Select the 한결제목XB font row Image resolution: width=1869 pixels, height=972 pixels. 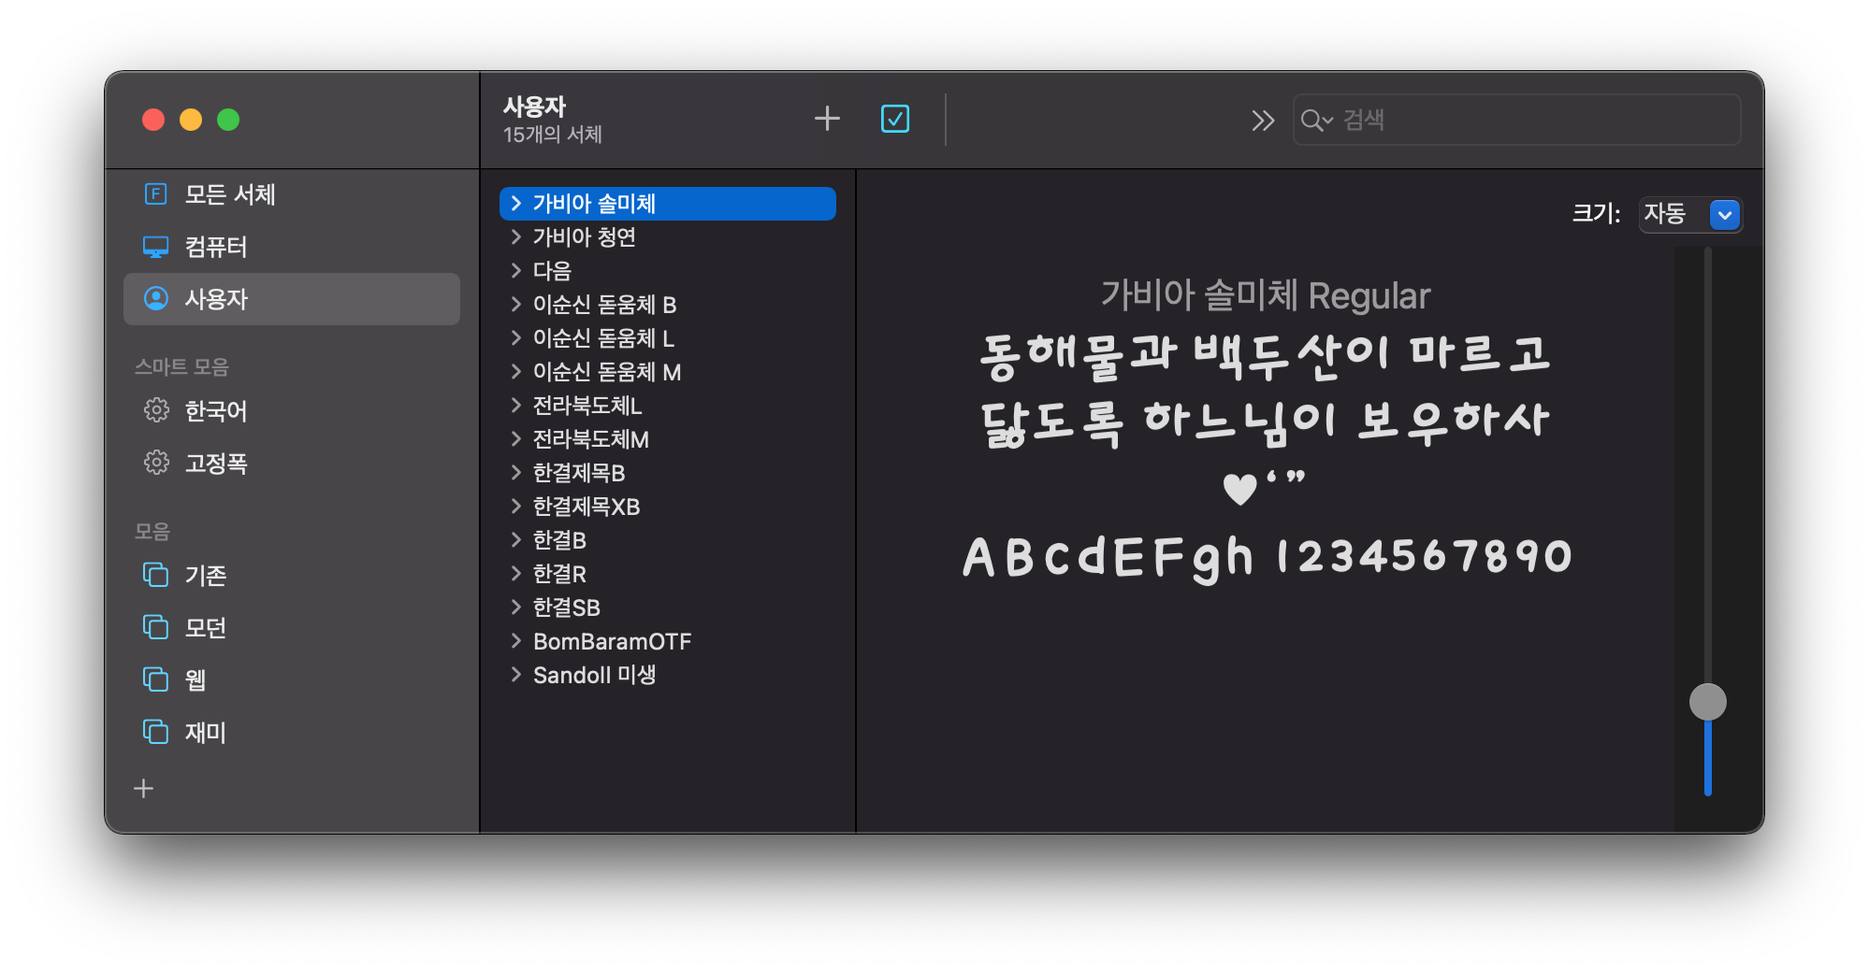pos(668,507)
